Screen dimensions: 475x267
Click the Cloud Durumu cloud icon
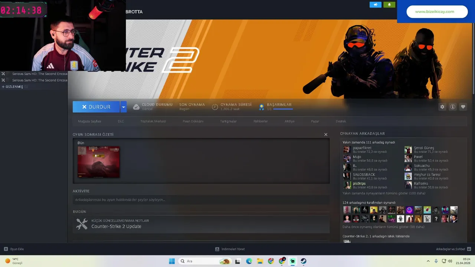coord(136,107)
